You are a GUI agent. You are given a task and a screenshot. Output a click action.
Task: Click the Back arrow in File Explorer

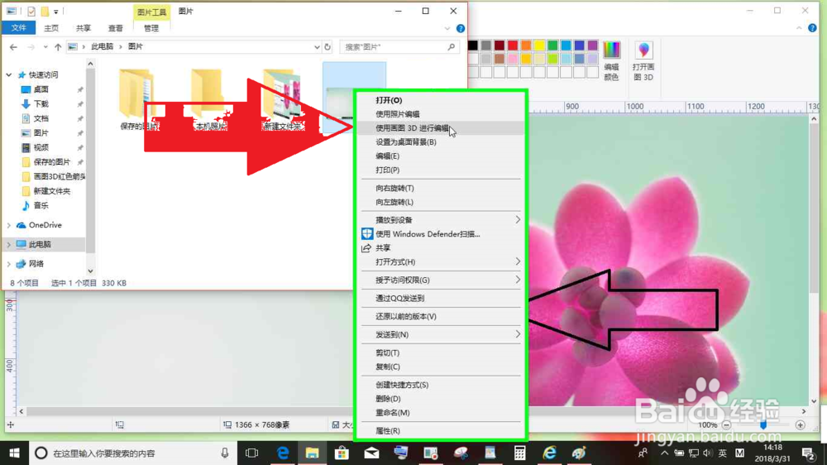(13, 47)
